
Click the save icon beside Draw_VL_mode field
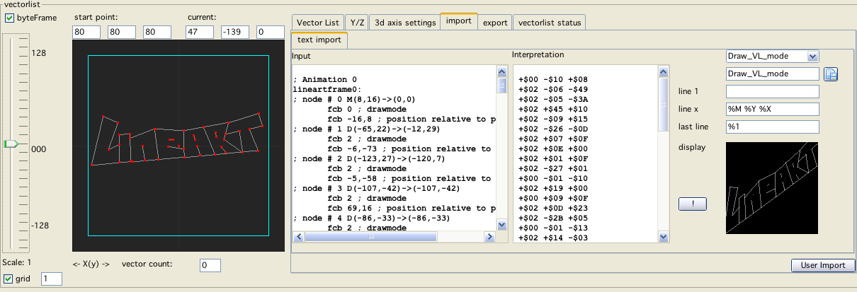click(x=831, y=74)
